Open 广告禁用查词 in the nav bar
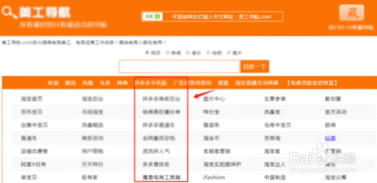This screenshot has height=183, width=377. pos(192,83)
